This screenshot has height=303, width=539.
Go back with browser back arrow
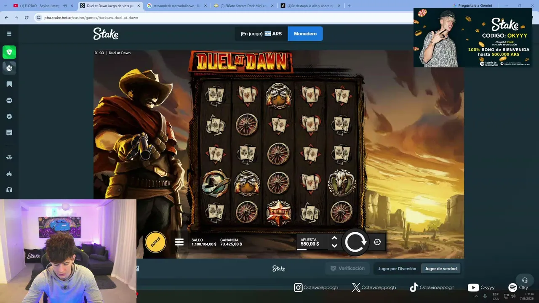coord(6,18)
